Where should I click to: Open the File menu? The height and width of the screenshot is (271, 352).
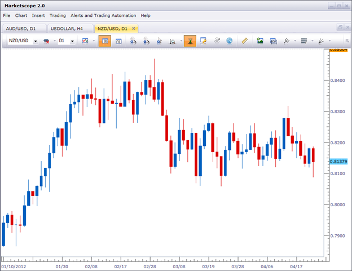7,15
